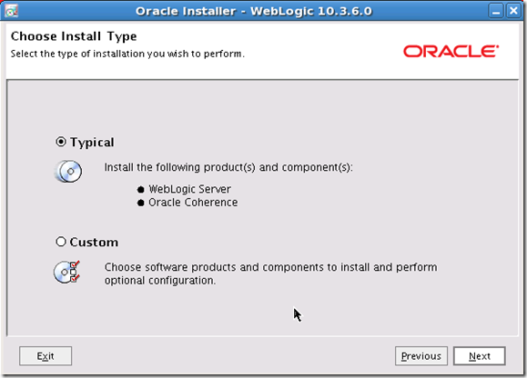Click the installer window title bar icon
The image size is (527, 378).
point(11,11)
